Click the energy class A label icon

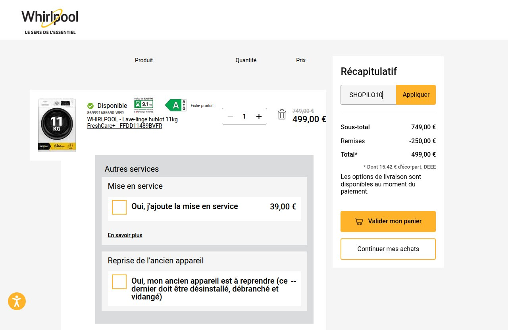pyautogui.click(x=175, y=105)
